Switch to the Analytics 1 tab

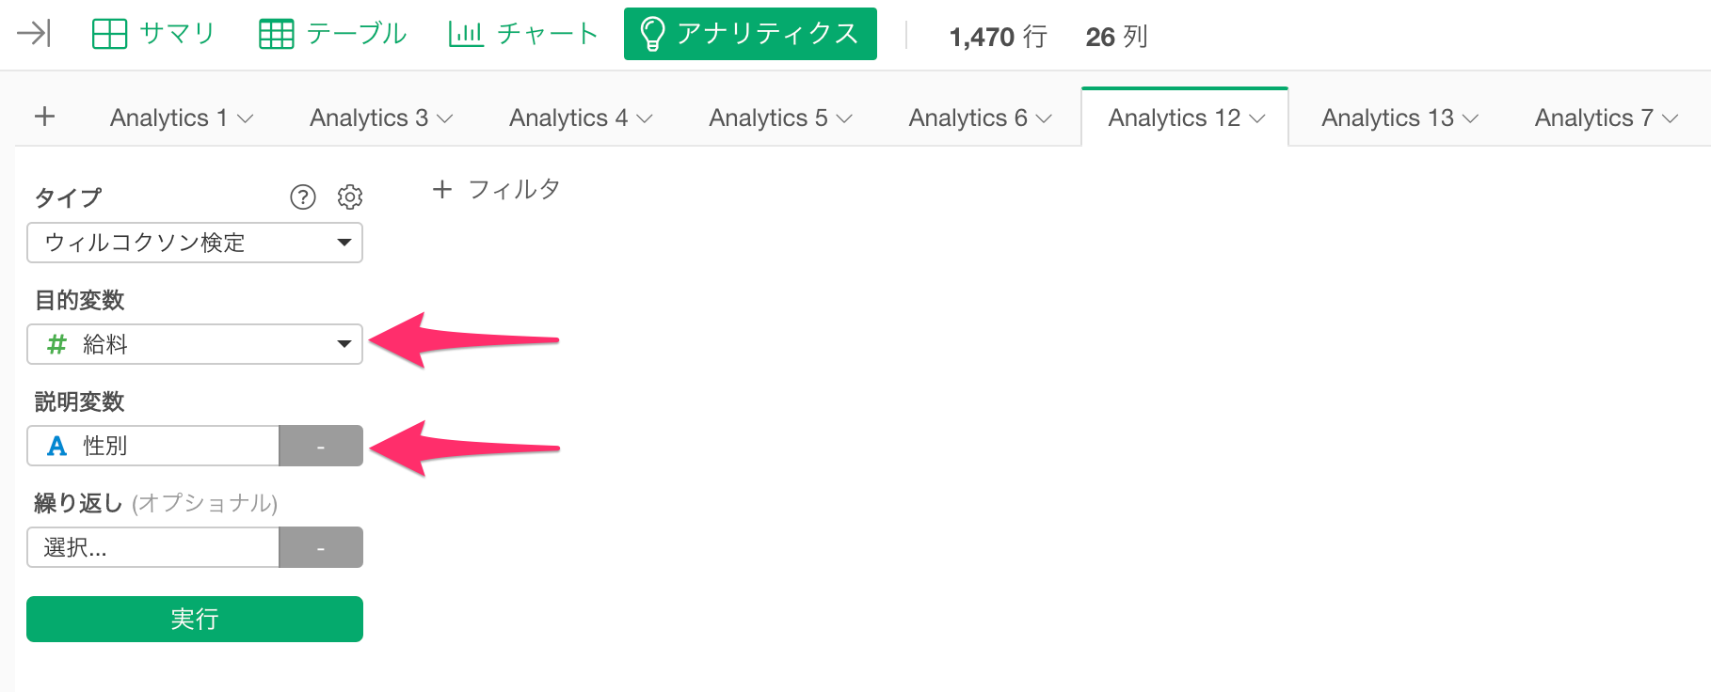pos(182,118)
